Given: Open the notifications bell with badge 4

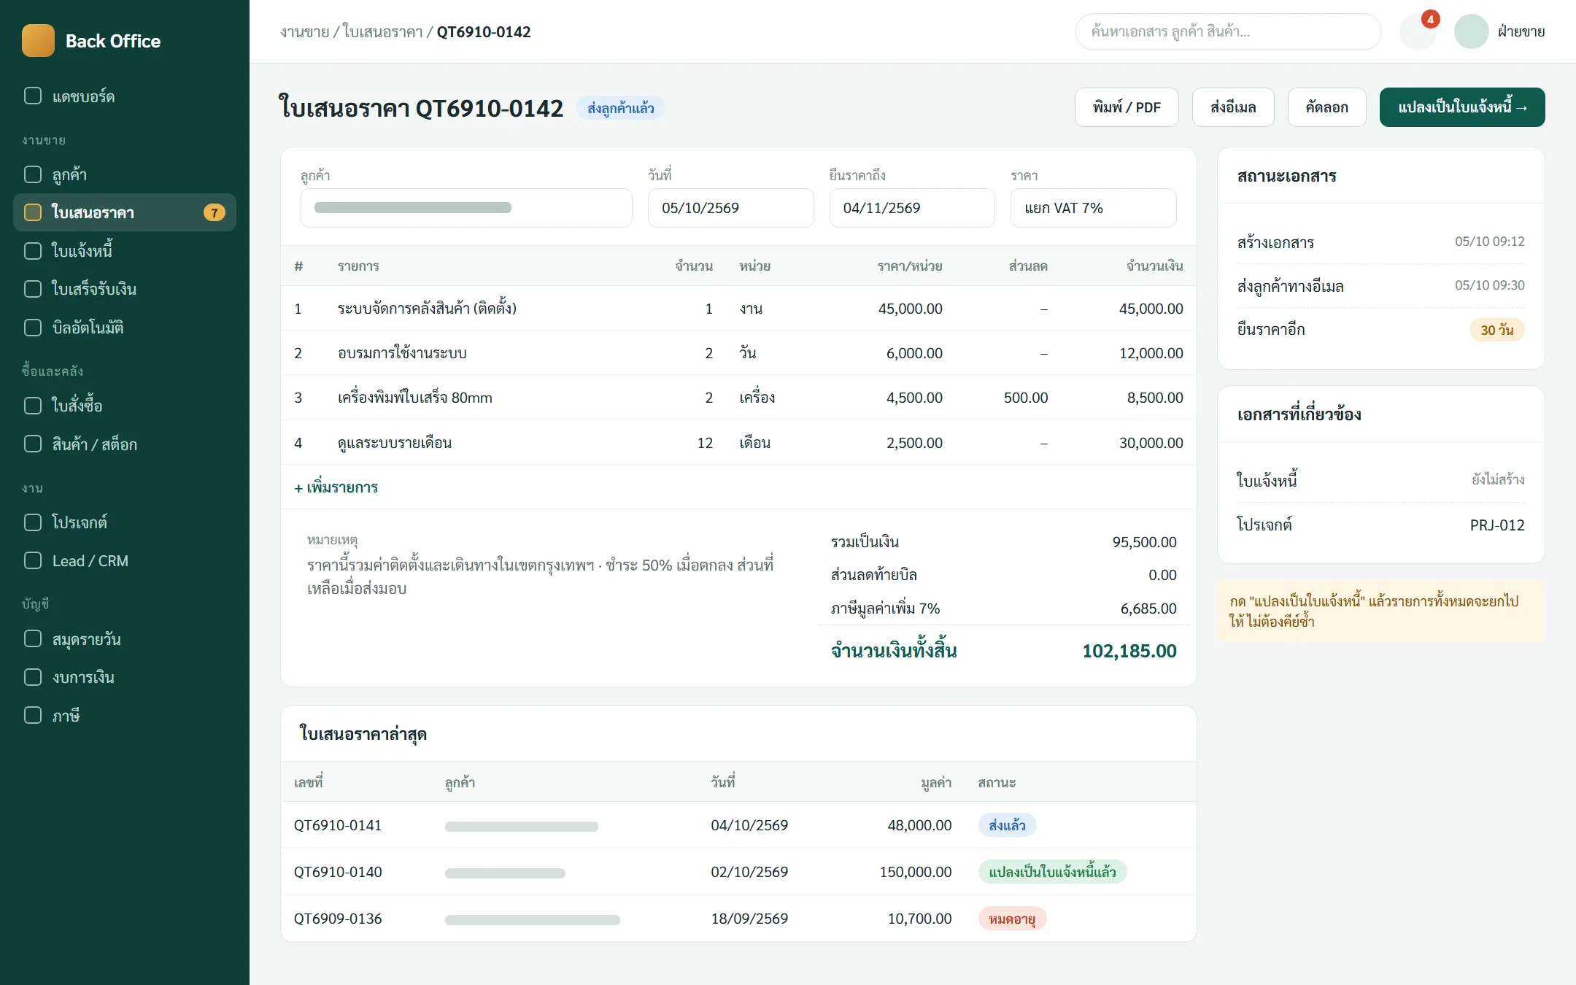Looking at the screenshot, I should click(1418, 31).
